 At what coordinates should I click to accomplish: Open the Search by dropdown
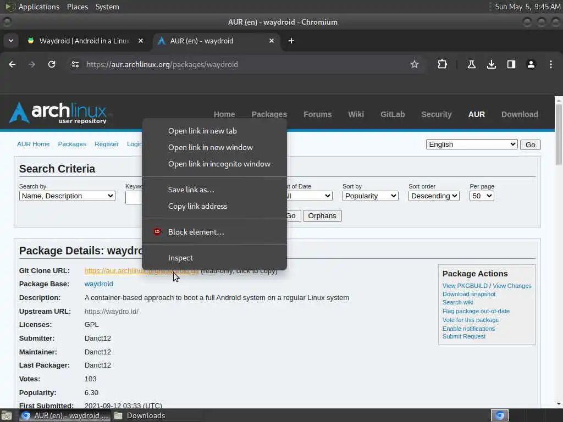pyautogui.click(x=67, y=196)
